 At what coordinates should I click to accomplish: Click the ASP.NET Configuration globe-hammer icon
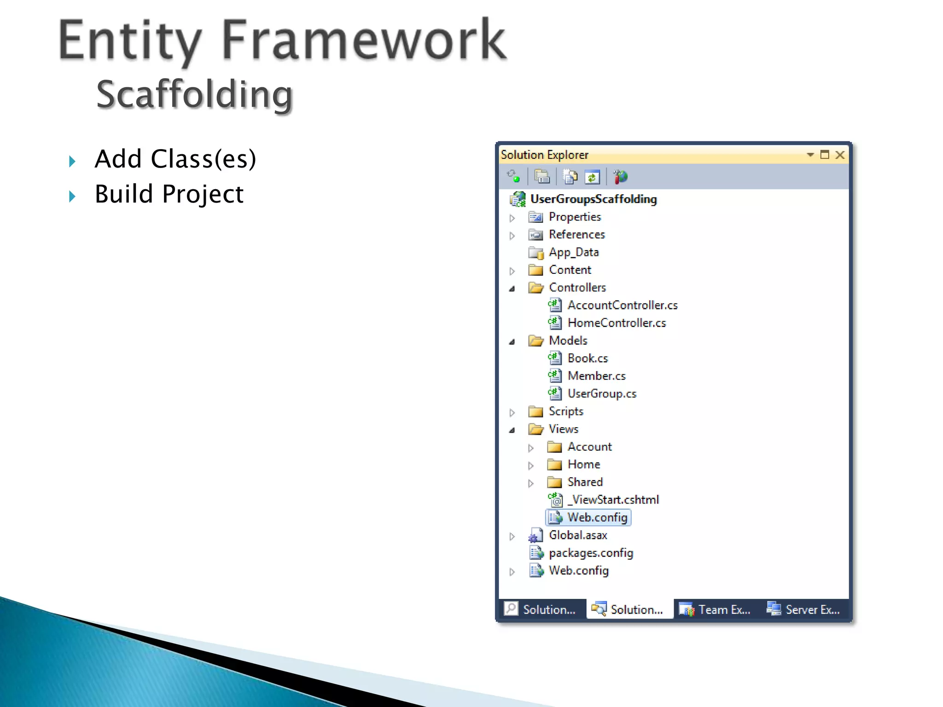click(620, 176)
